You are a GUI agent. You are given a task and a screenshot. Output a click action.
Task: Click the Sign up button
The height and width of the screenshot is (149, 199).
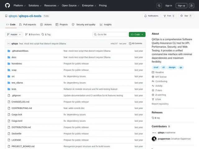[181, 6]
